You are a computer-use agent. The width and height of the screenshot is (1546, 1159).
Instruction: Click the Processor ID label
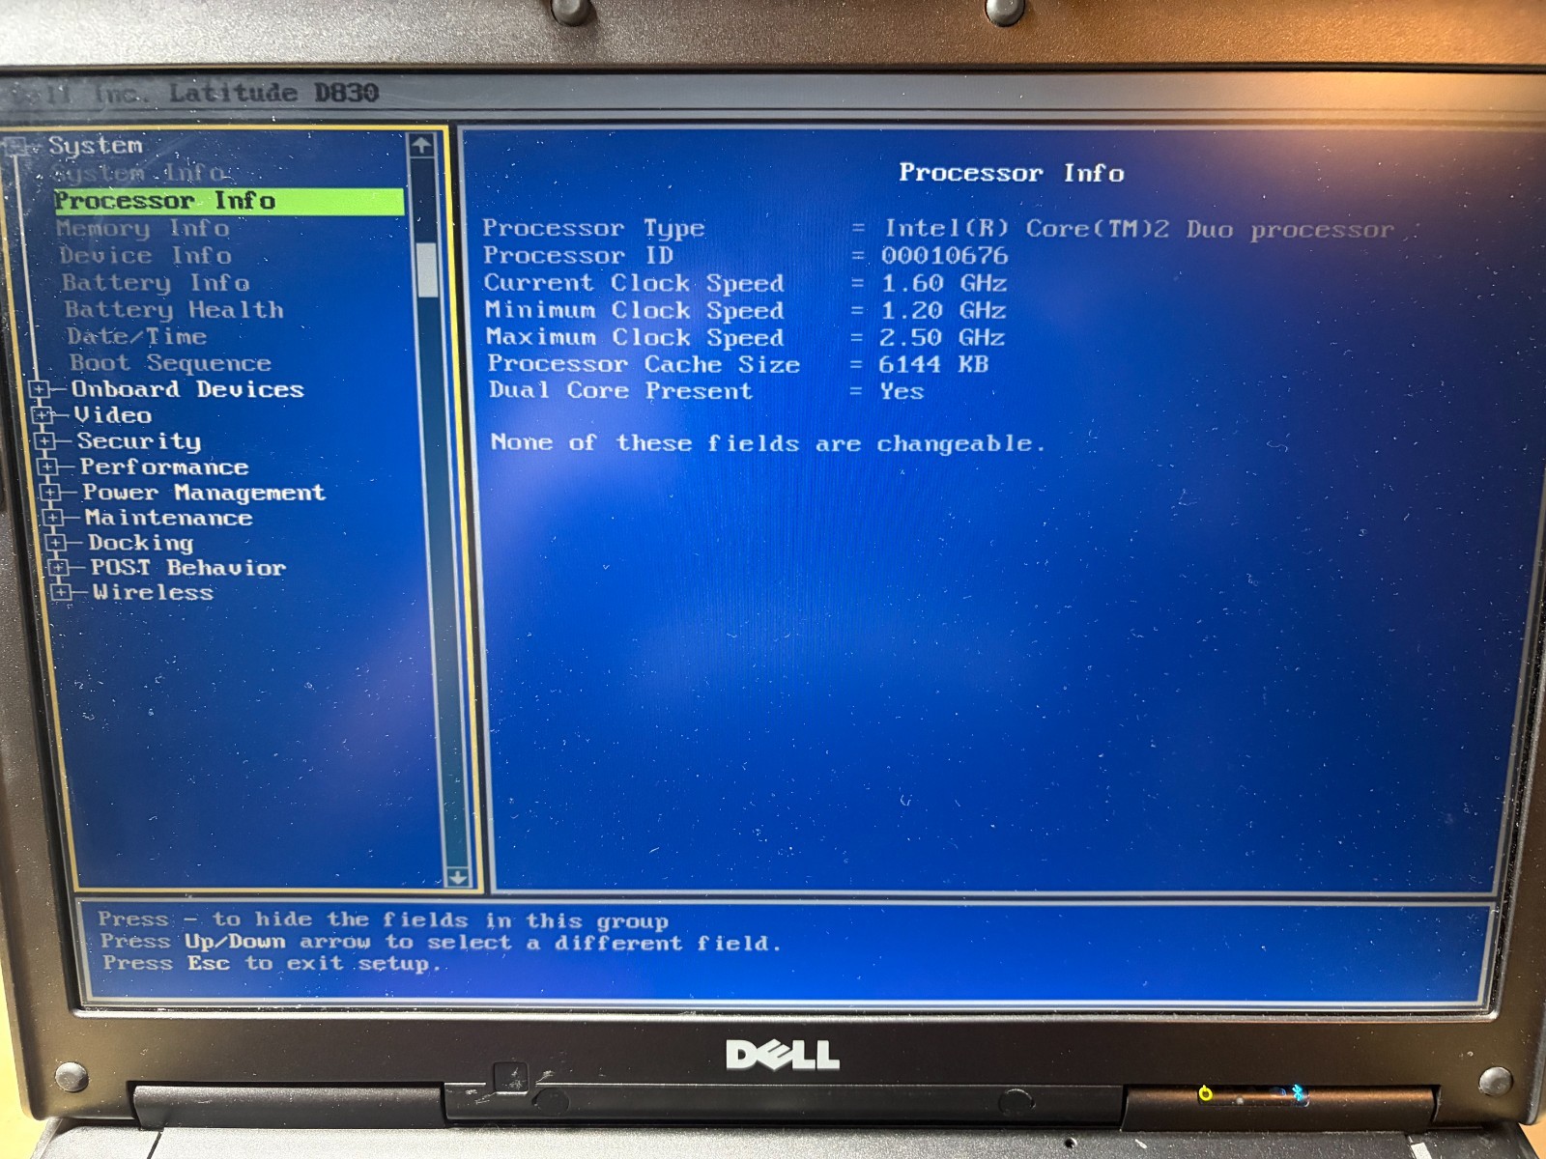(579, 256)
